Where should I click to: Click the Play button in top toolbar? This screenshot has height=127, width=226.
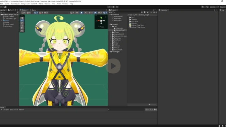point(109,7)
